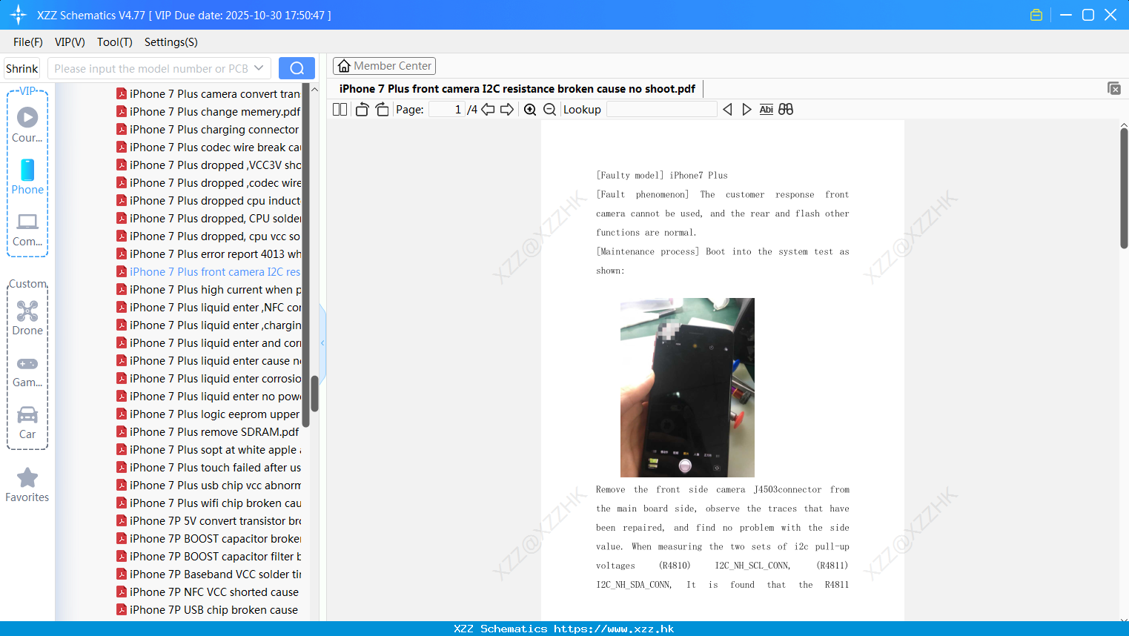Rotate page counterclockwise

(x=362, y=110)
